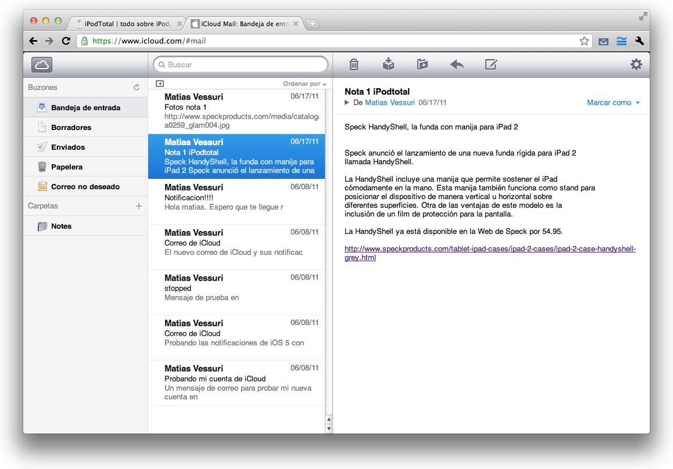Open the stopped message
Screen dimensions: 673x469
point(237,293)
